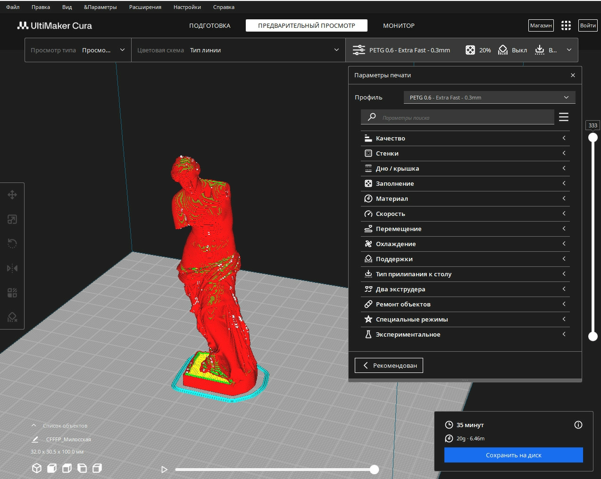Open the Файл menu
This screenshot has width=601, height=479.
click(13, 7)
